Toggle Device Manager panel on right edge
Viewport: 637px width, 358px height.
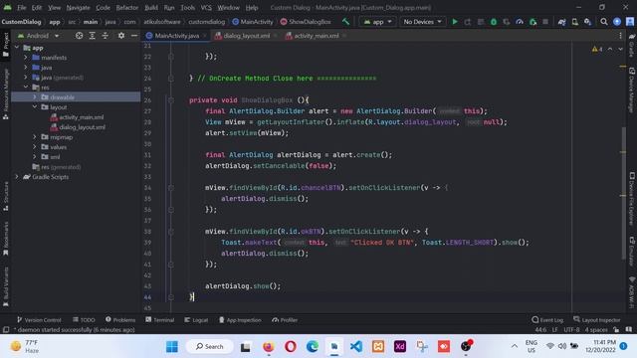[632, 90]
